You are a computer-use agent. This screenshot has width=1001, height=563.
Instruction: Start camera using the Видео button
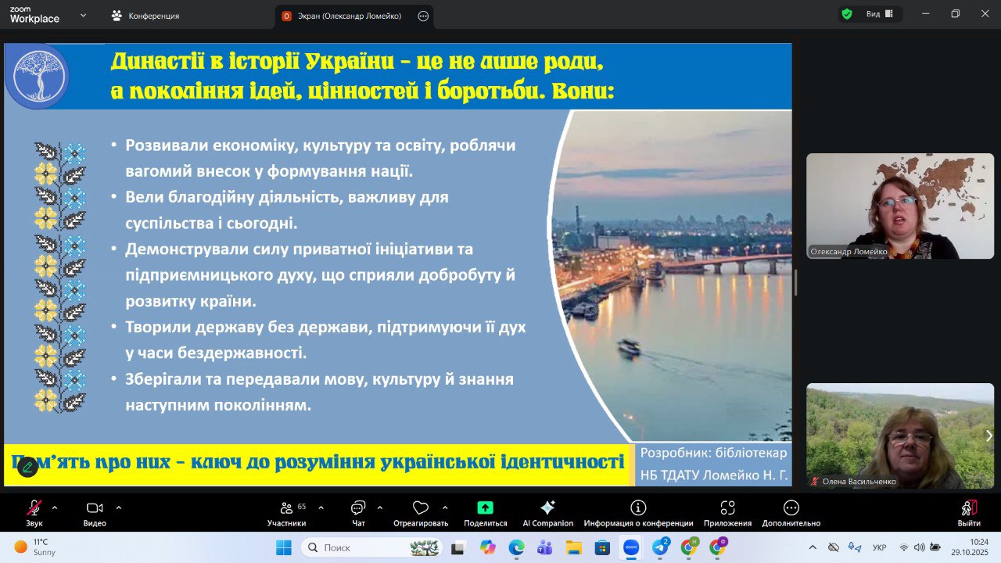(x=95, y=513)
